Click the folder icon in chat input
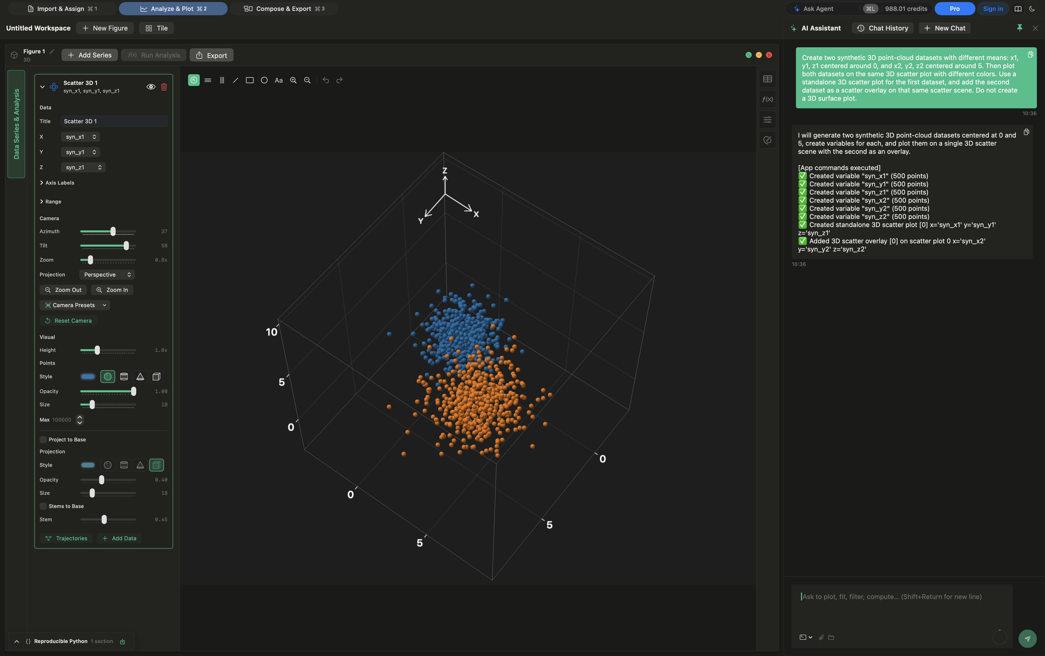The height and width of the screenshot is (656, 1045). pos(831,637)
